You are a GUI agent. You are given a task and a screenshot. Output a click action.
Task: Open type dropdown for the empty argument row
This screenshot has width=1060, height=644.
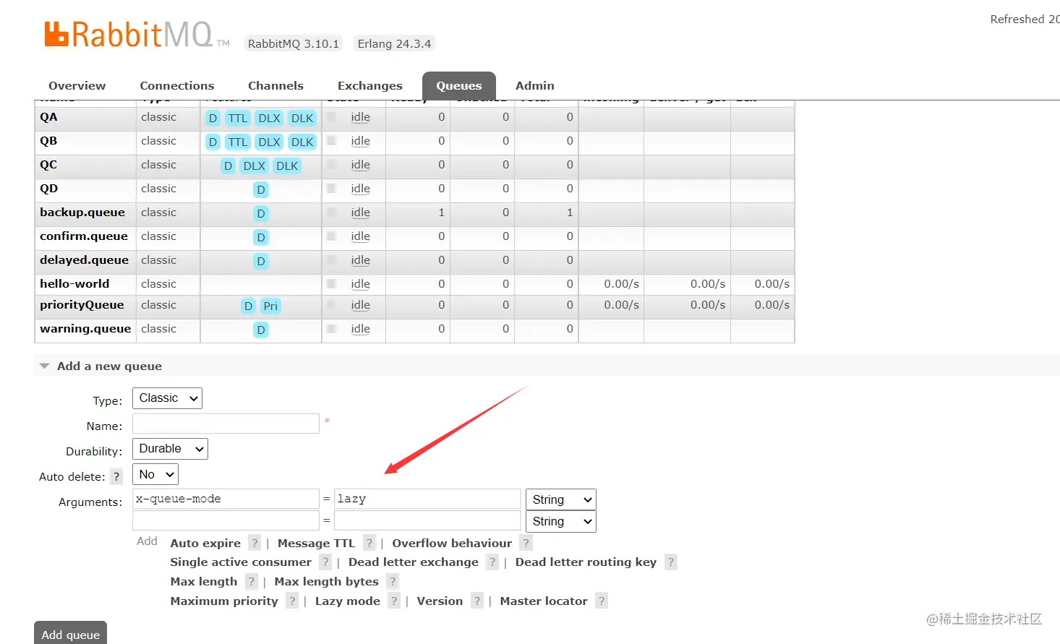click(x=560, y=521)
